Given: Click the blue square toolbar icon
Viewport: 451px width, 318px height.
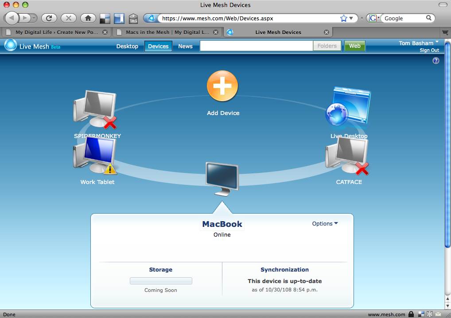Looking at the screenshot, I should point(119,19).
